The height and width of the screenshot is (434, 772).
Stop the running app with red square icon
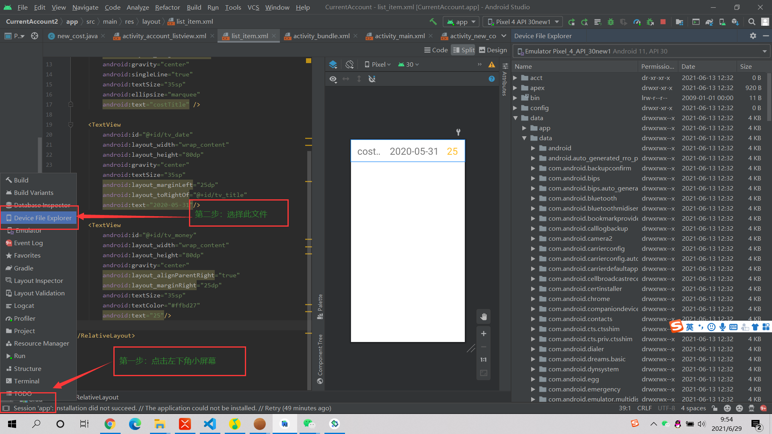[x=663, y=22]
